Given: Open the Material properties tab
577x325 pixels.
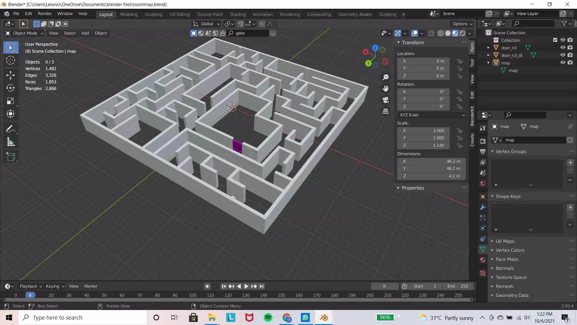Looking at the screenshot, I should 483,260.
